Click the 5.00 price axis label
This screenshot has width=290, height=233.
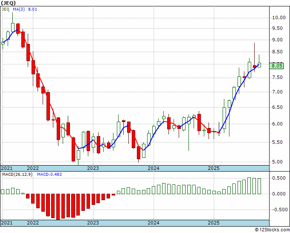click(277, 162)
